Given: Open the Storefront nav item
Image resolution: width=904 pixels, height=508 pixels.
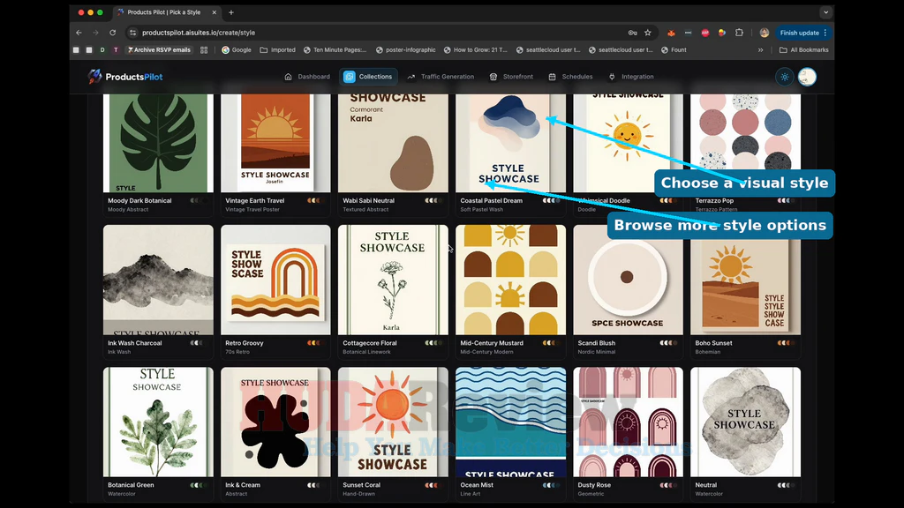Looking at the screenshot, I should coord(511,77).
